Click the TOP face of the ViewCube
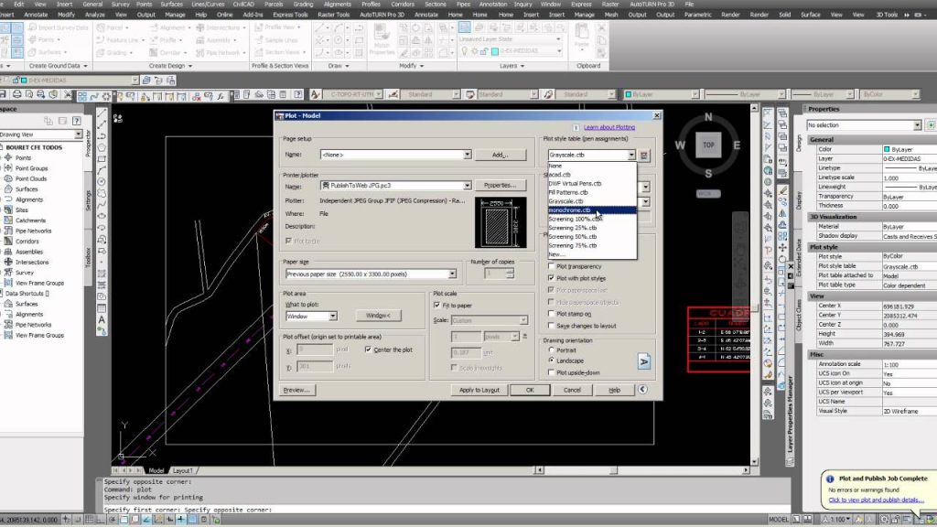This screenshot has width=937, height=527. tap(708, 145)
